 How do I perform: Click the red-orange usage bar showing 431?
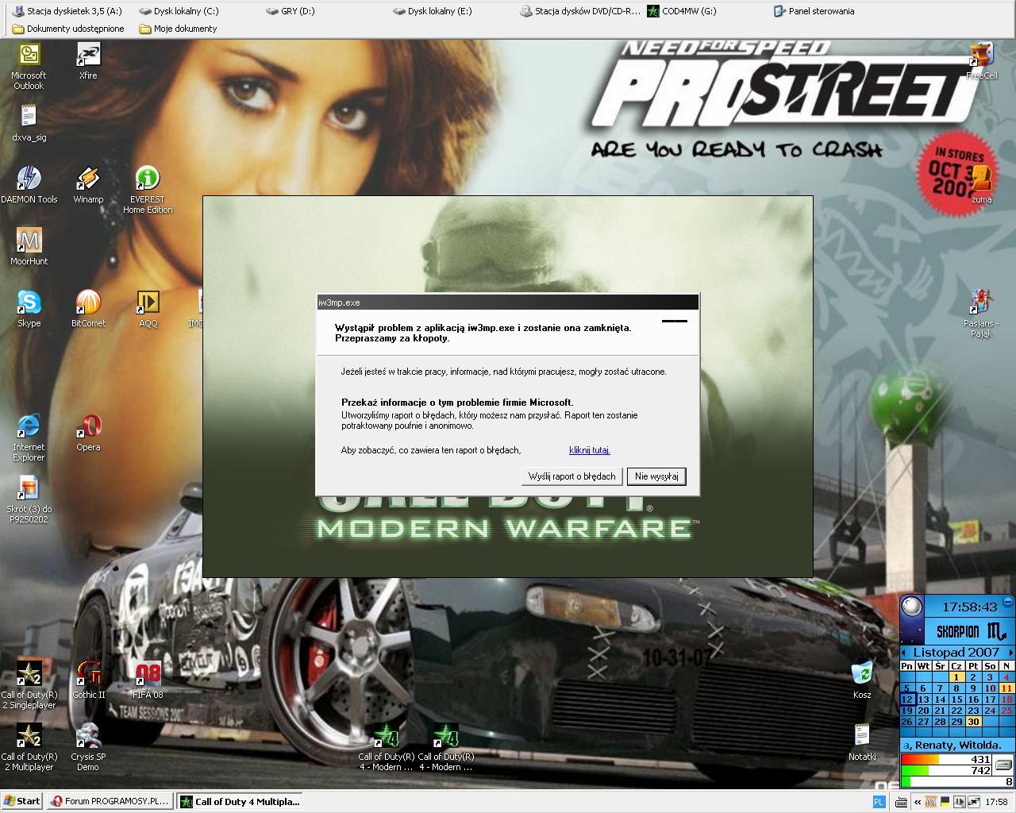click(946, 759)
